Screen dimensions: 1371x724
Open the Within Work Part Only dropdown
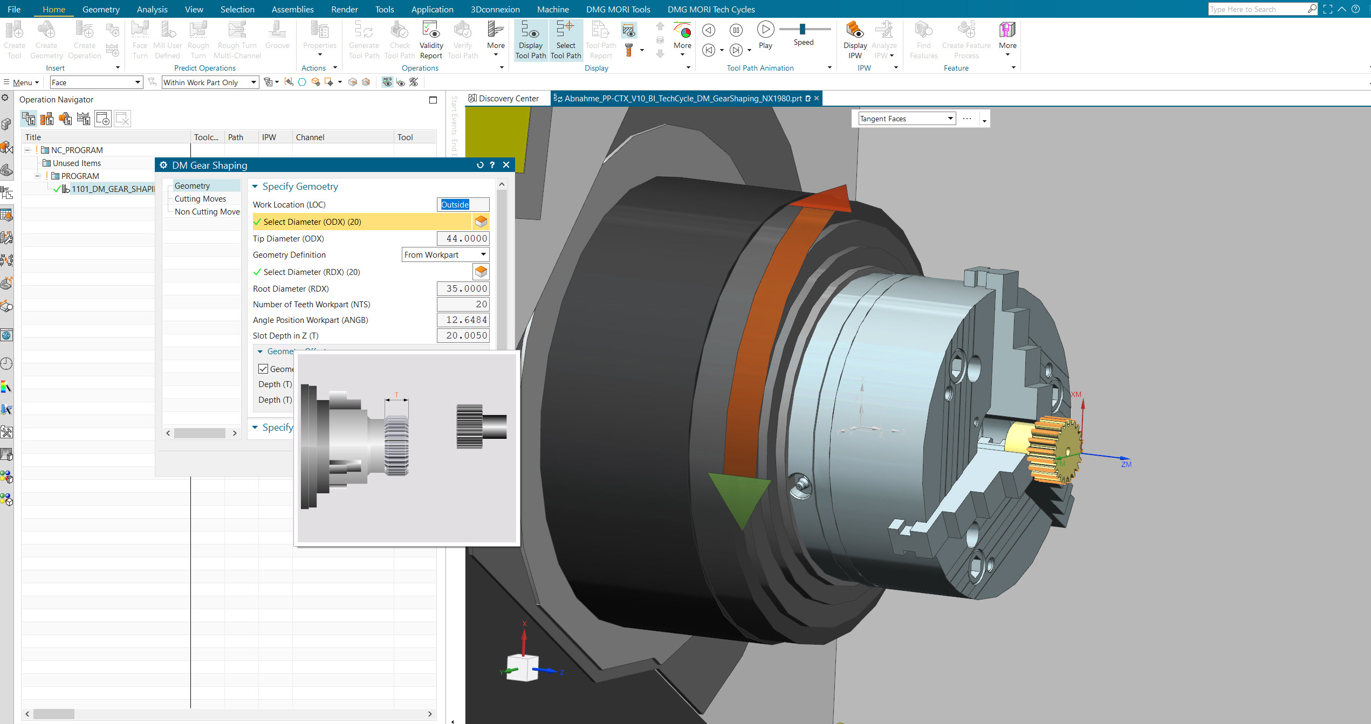click(210, 82)
